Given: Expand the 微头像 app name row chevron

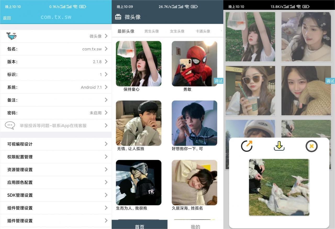Looking at the screenshot, I should 106,36.
